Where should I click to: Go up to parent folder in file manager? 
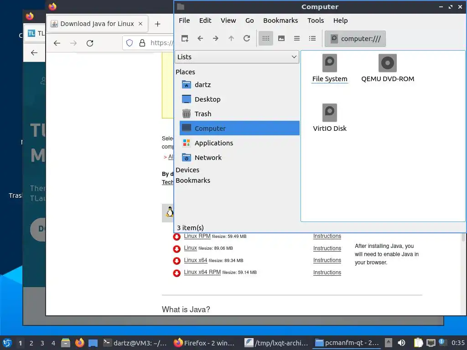click(231, 38)
